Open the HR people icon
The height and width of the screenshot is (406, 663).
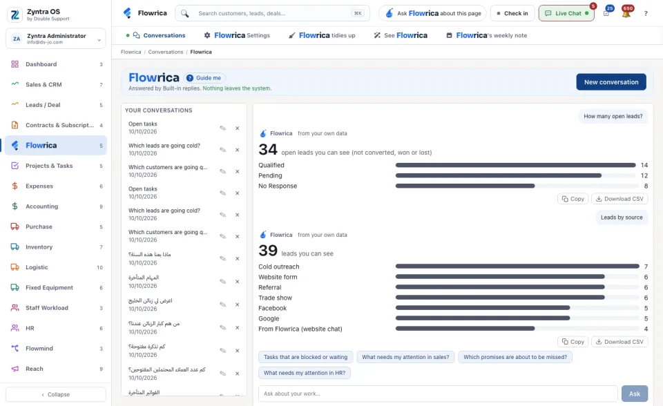pyautogui.click(x=15, y=328)
